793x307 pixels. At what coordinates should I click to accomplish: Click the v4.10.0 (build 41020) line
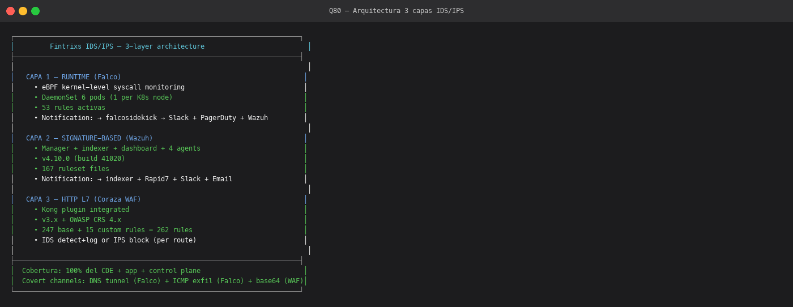pyautogui.click(x=79, y=159)
